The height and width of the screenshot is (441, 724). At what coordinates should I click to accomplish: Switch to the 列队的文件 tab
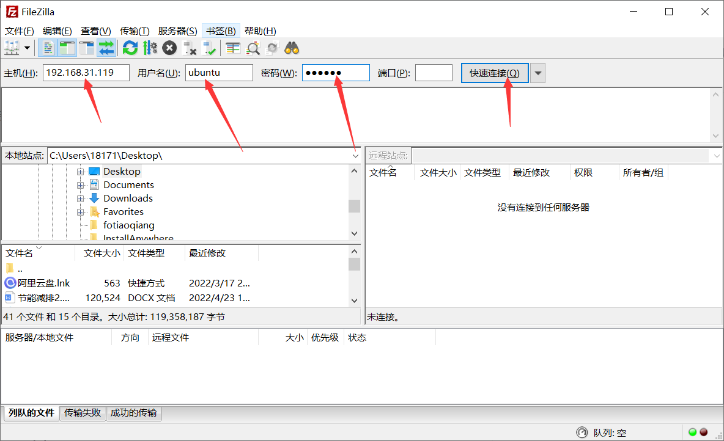click(31, 413)
